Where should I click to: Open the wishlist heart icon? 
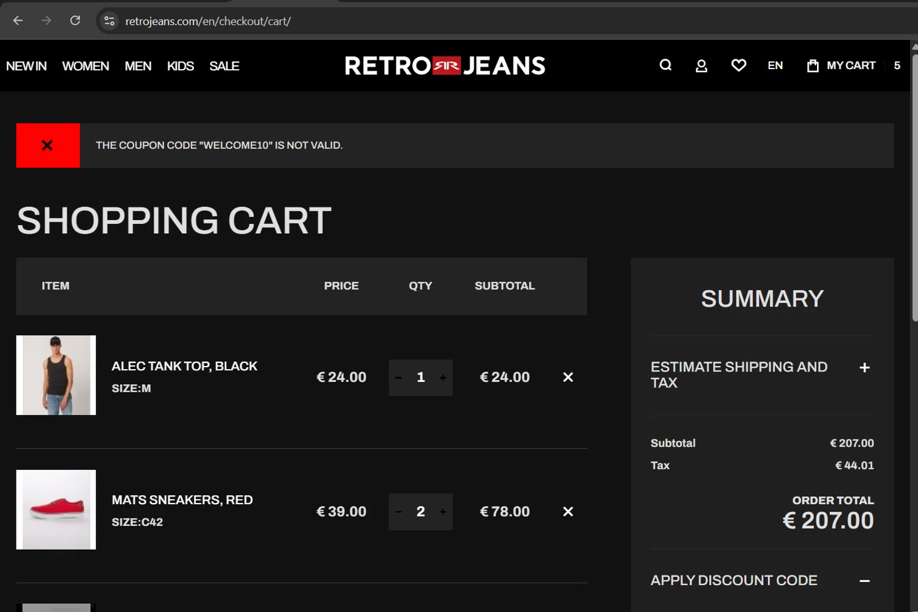pos(739,65)
